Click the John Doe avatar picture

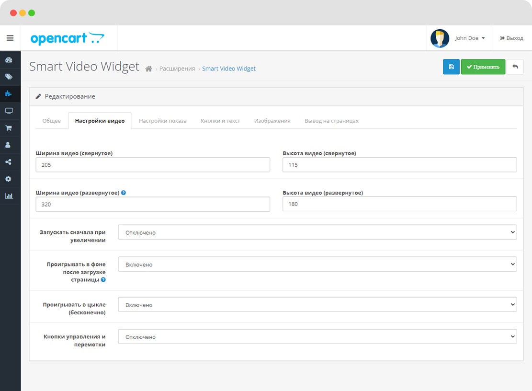coord(440,38)
